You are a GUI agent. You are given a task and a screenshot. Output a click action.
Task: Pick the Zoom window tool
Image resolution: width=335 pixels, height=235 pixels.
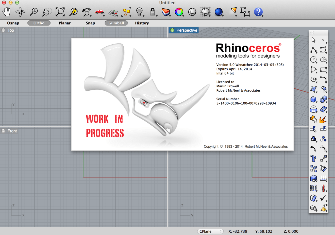(x=47, y=12)
